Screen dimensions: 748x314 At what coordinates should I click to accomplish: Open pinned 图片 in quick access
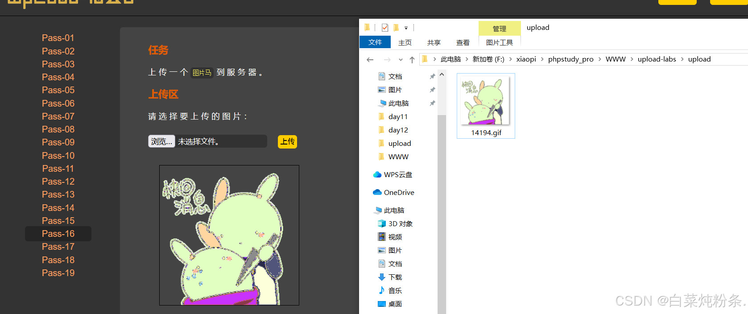(395, 90)
